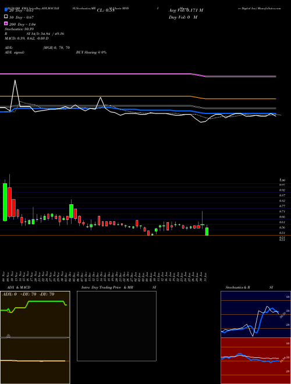Click the 'Stochastics & R' panel title
Screen dimensions: 291x384
point(237,287)
